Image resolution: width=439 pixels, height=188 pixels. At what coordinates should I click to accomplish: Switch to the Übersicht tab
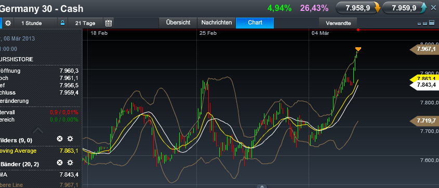point(178,23)
